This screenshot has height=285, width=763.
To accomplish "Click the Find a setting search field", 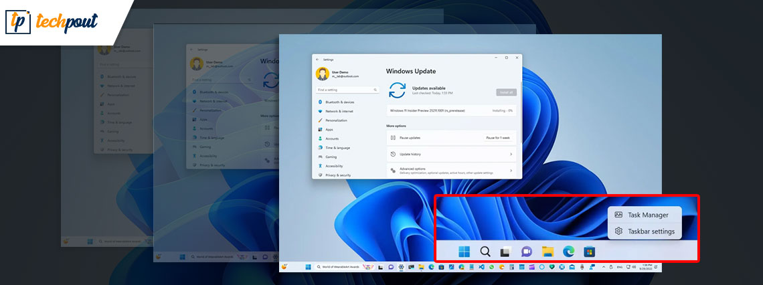I will [347, 90].
